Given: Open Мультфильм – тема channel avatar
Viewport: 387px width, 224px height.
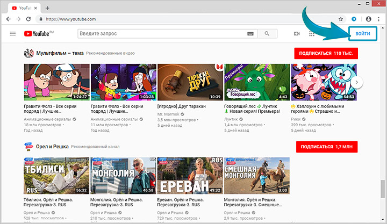Looking at the screenshot, I should [x=28, y=53].
